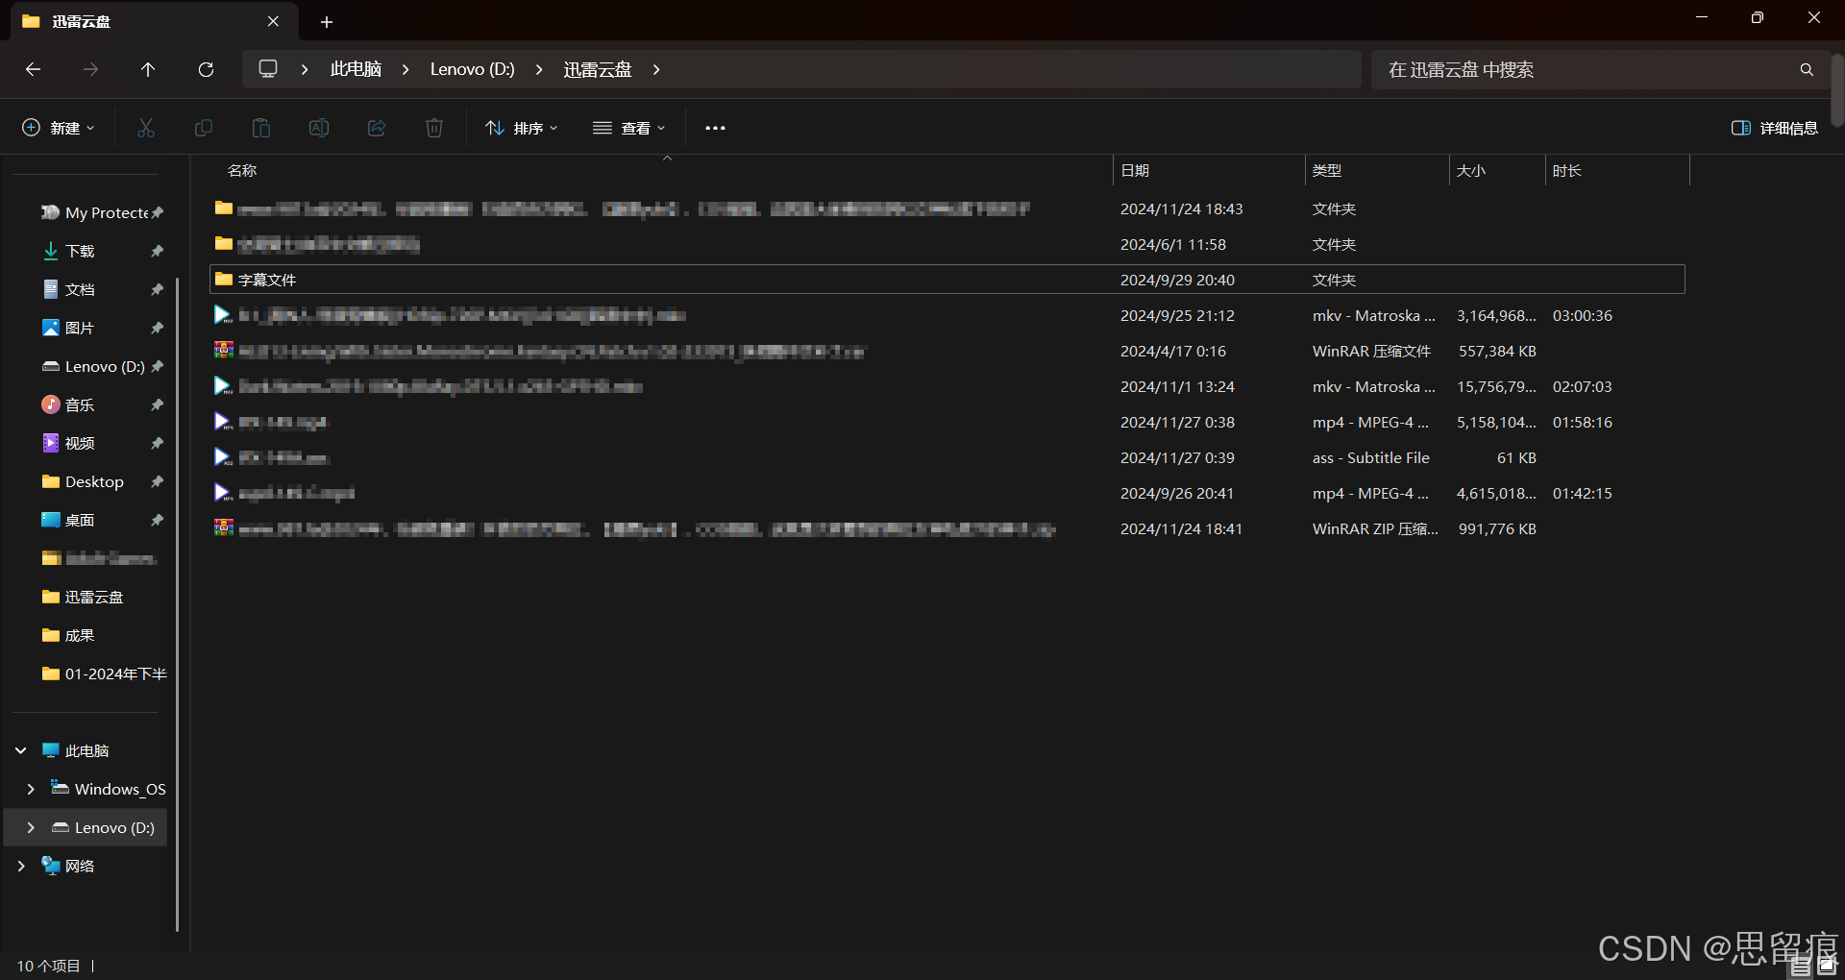Open the See more three-dots menu

point(715,128)
